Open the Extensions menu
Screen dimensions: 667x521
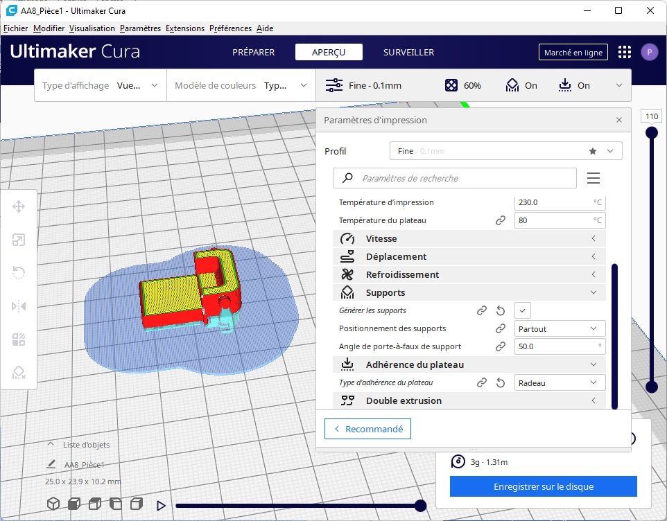pyautogui.click(x=185, y=28)
